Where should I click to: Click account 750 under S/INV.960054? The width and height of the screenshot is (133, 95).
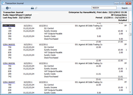click(x=10, y=28)
